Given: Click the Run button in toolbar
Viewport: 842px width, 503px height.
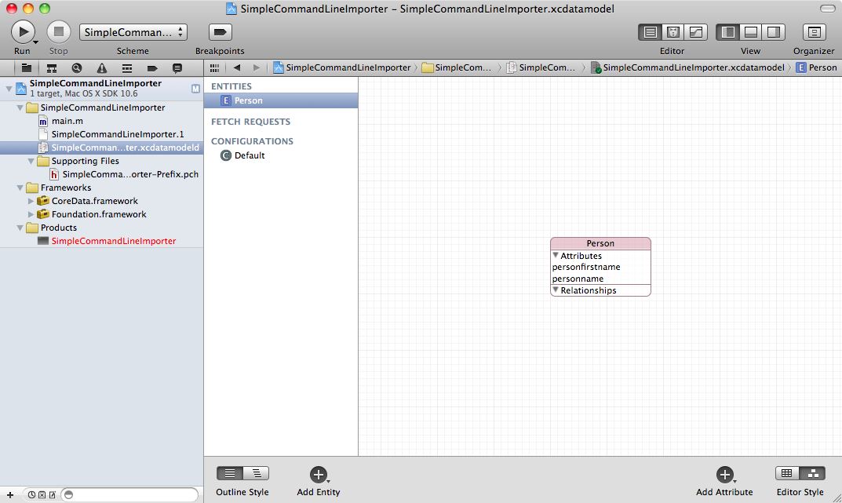Looking at the screenshot, I should click(x=22, y=32).
